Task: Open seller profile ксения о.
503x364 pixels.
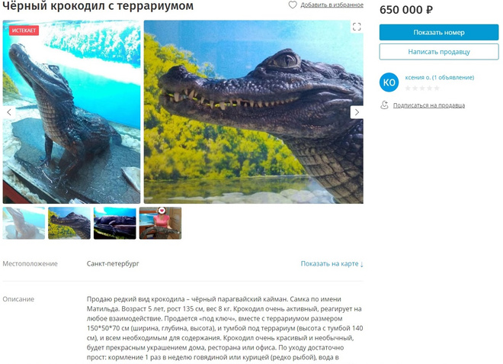Action: pyautogui.click(x=440, y=77)
